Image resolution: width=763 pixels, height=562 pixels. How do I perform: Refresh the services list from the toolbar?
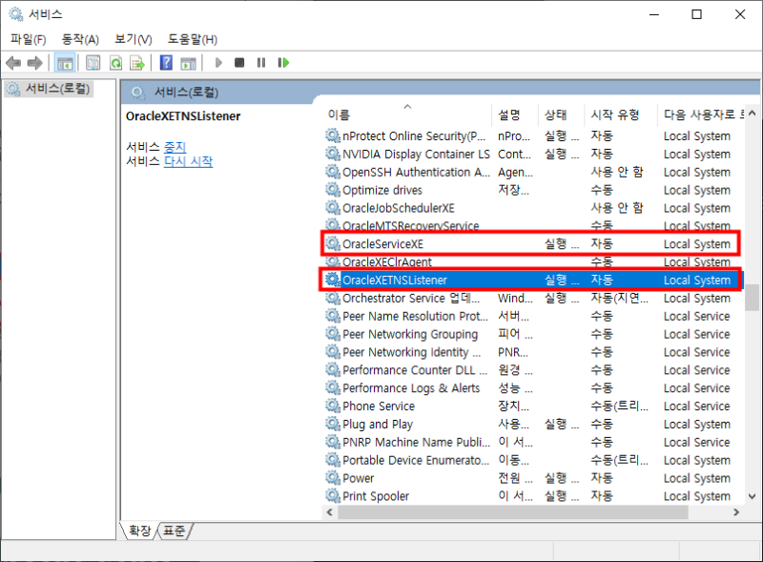(117, 62)
